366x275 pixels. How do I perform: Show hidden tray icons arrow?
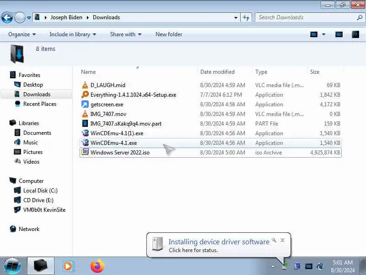(273, 266)
